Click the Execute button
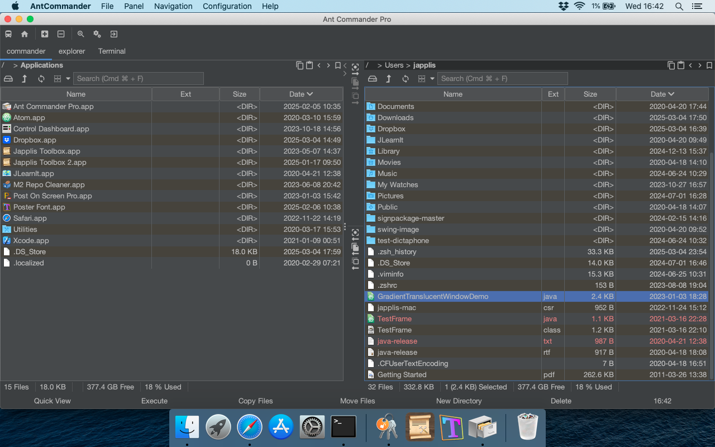The image size is (715, 447). [154, 401]
